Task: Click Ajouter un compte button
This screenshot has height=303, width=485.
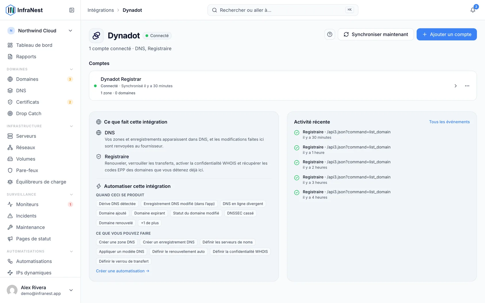Action: pyautogui.click(x=447, y=34)
